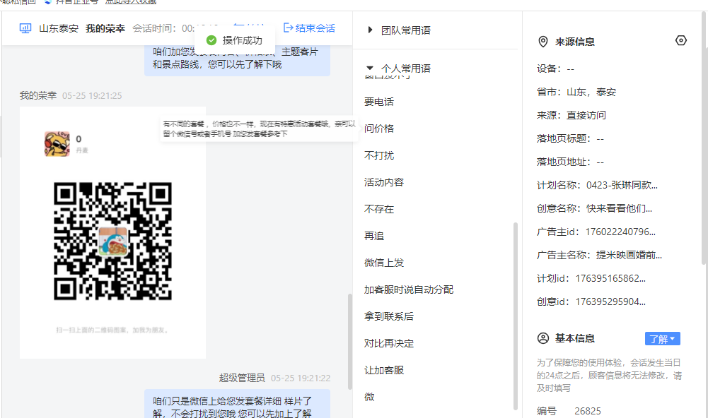Click the 创意名称 快来看看他们 row
The width and height of the screenshot is (708, 418).
pos(594,209)
